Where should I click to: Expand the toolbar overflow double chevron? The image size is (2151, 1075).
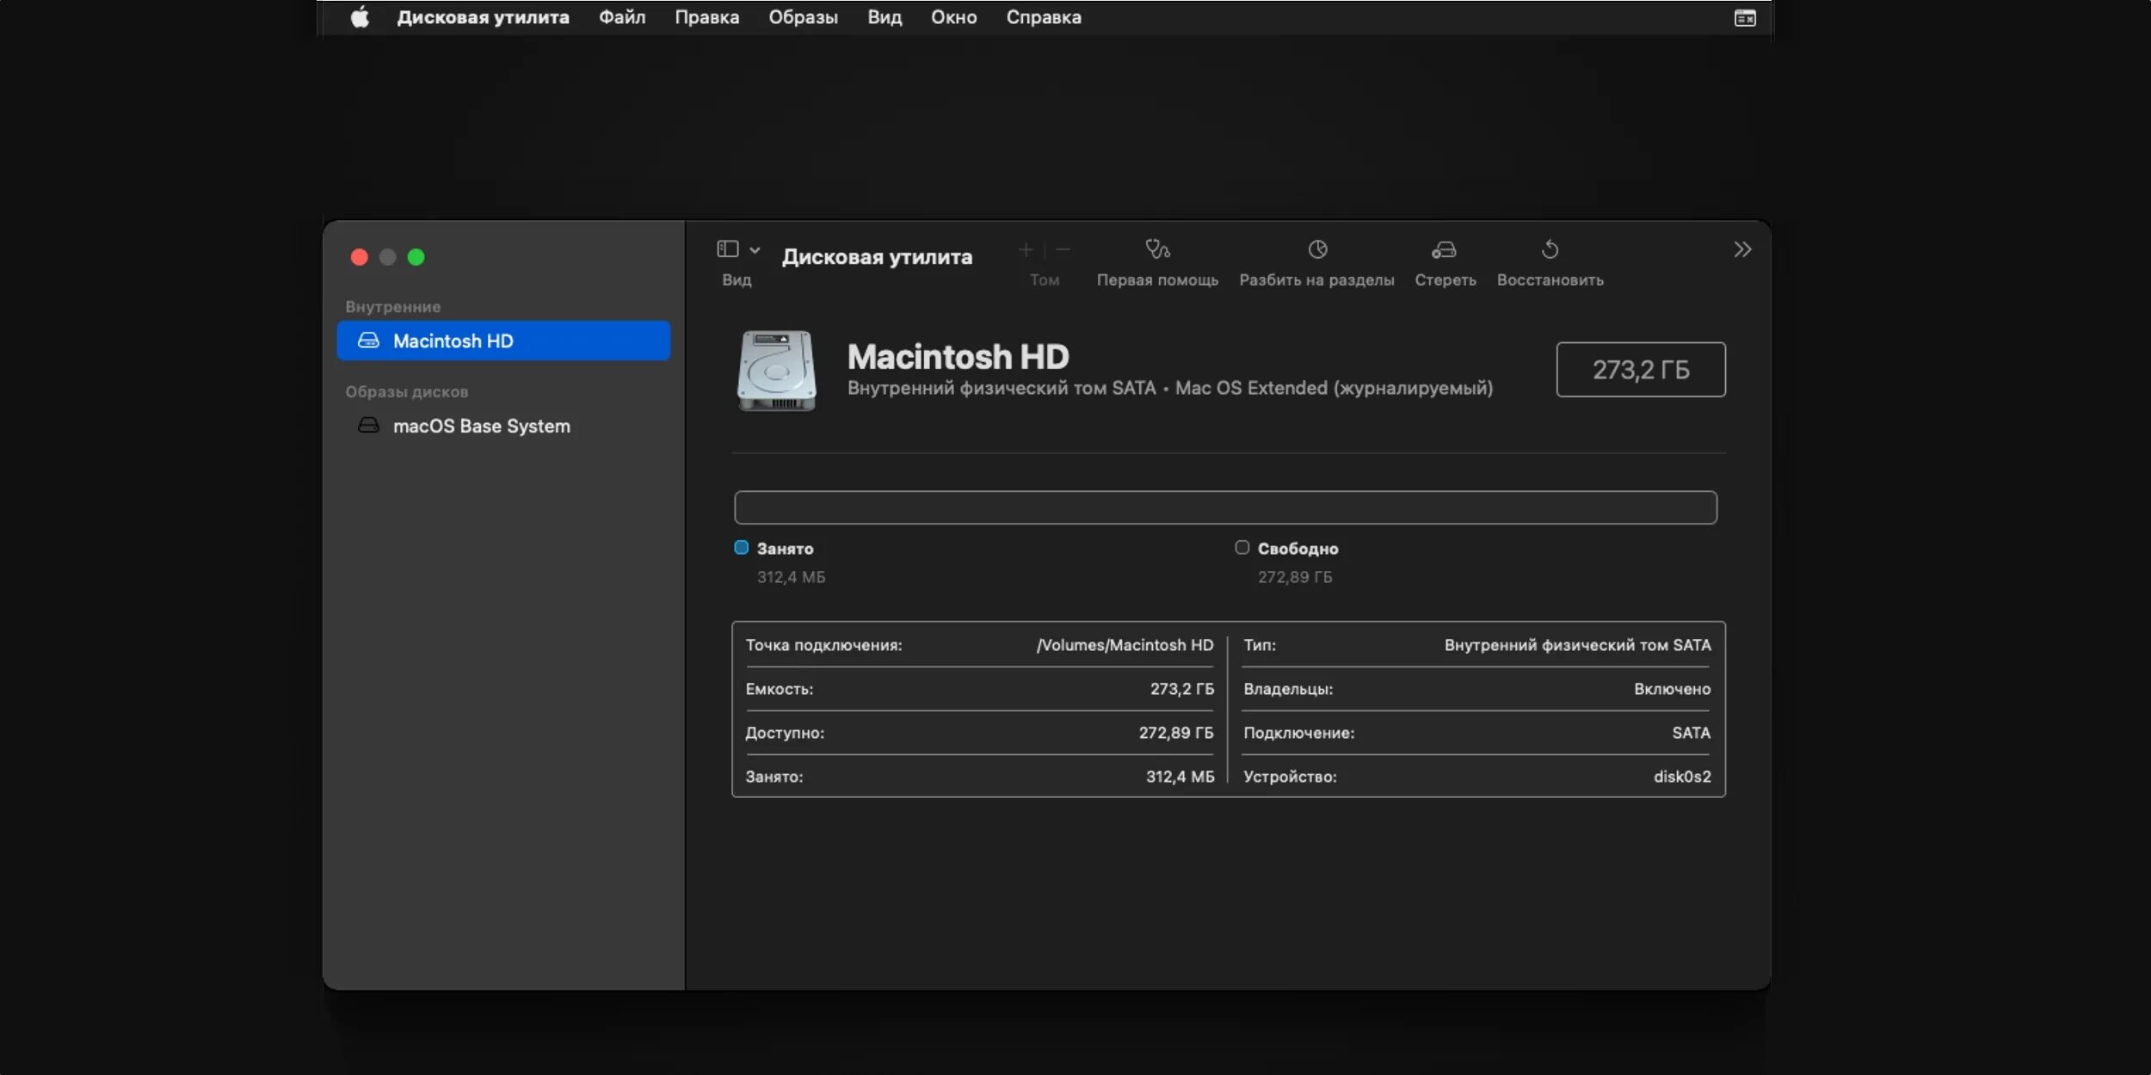coord(1742,250)
